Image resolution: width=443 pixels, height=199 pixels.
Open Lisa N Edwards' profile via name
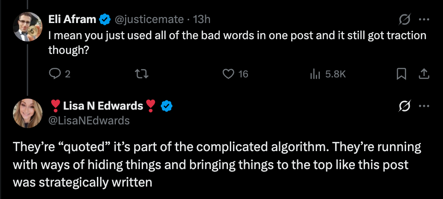coord(103,106)
